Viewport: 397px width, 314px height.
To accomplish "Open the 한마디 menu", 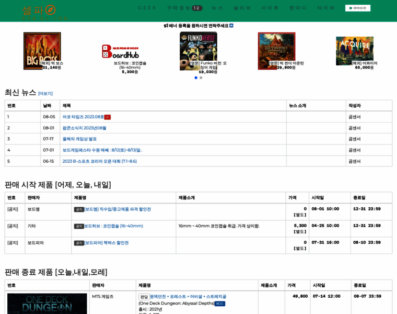I will click(x=298, y=8).
